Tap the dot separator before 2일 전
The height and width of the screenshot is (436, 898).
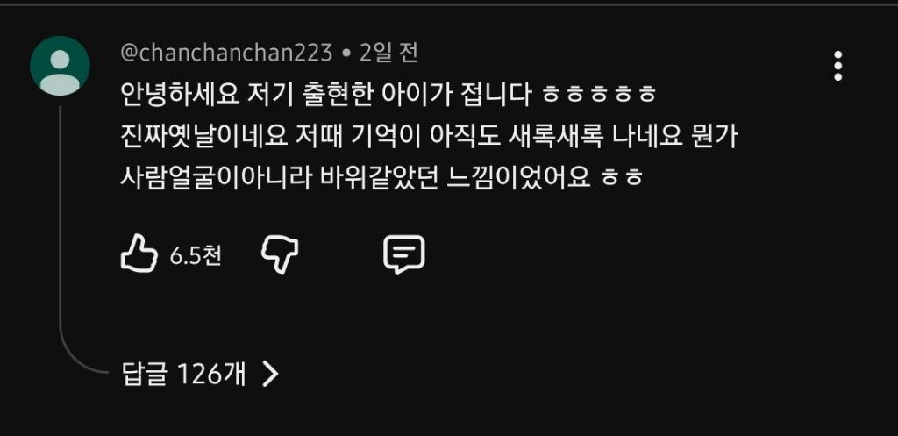tap(346, 54)
